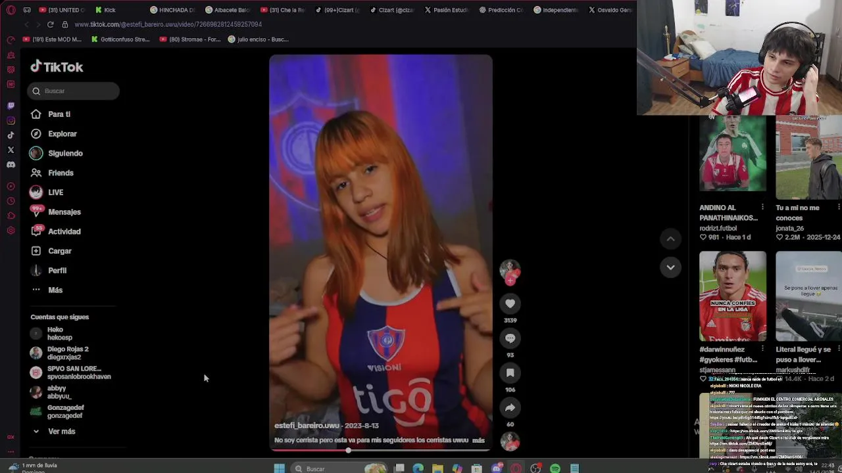842x473 pixels.
Task: Open Gotticonfuso Stre... bookmark
Action: click(120, 39)
